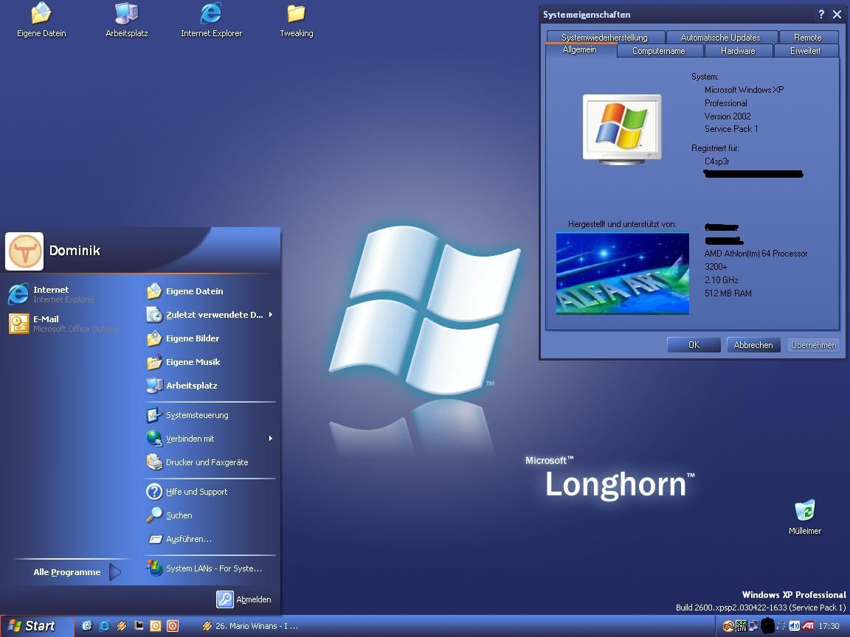Click the LITE tray icon
Viewport: 850px width, 637px height.
pyautogui.click(x=741, y=626)
